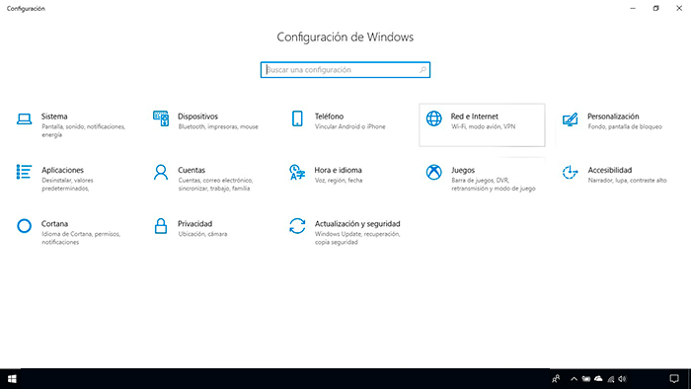The width and height of the screenshot is (691, 389).
Task: Open the volume speaker tray icon
Action: (x=622, y=379)
